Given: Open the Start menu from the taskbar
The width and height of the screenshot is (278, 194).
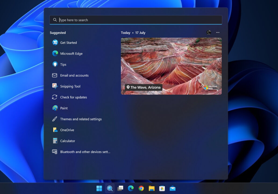Looking at the screenshot, I should tap(99, 188).
